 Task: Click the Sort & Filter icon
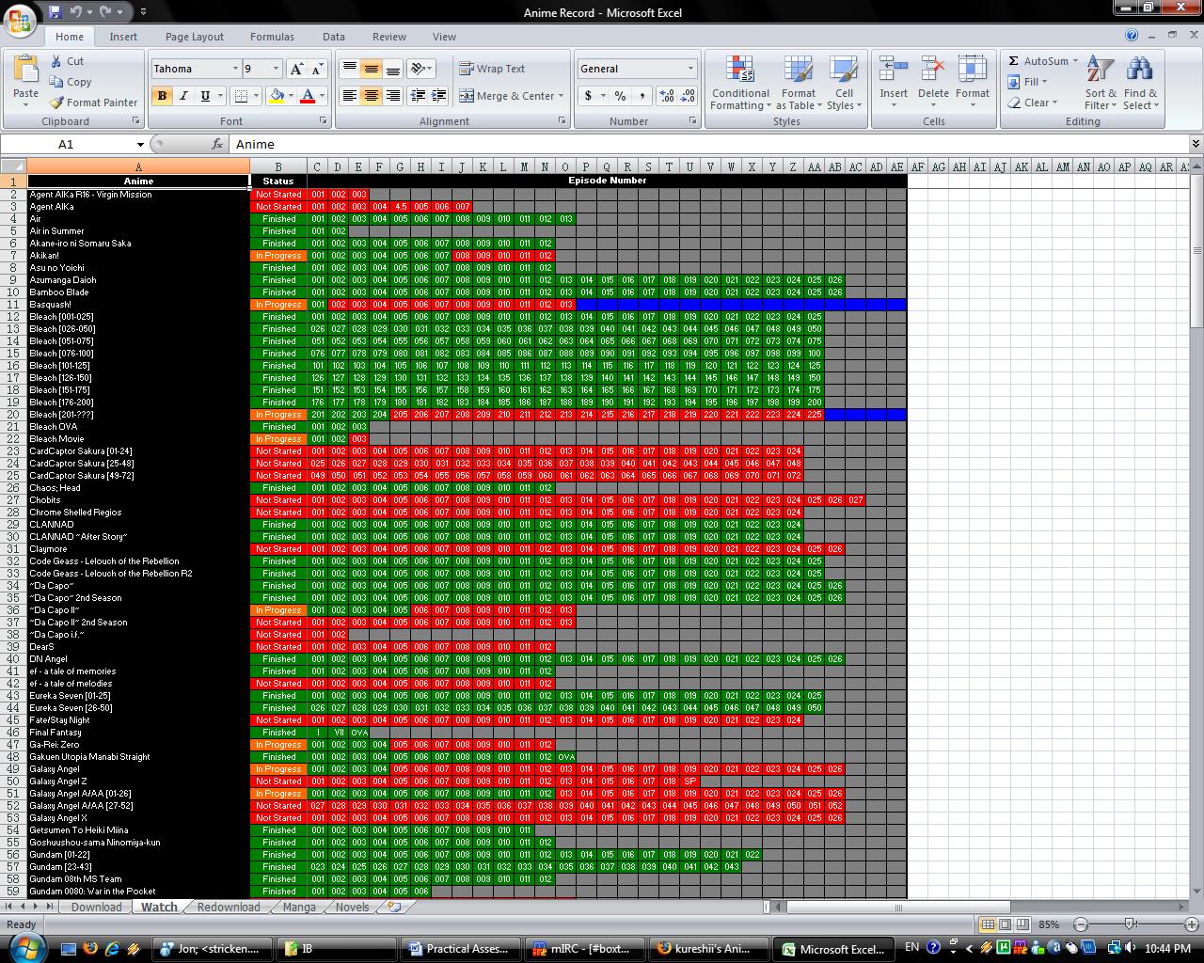[1100, 83]
